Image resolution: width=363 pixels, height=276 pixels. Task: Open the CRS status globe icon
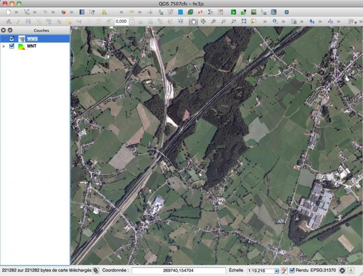point(342,271)
